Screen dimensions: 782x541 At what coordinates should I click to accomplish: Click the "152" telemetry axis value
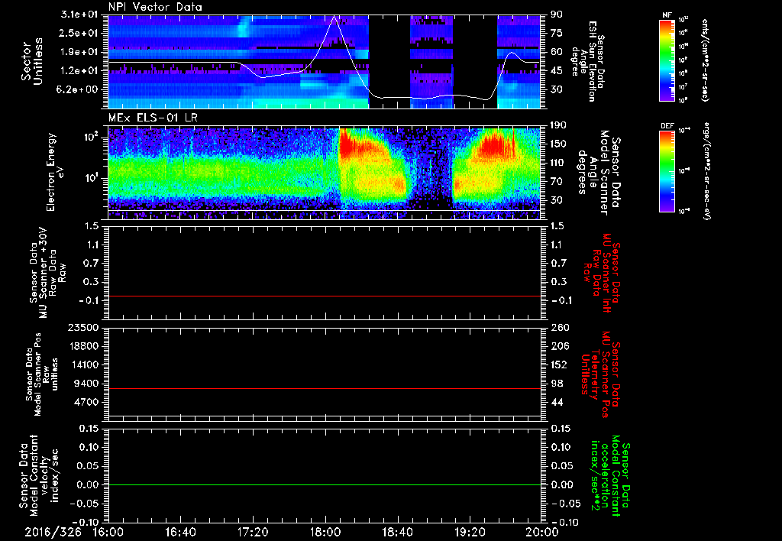click(558, 364)
